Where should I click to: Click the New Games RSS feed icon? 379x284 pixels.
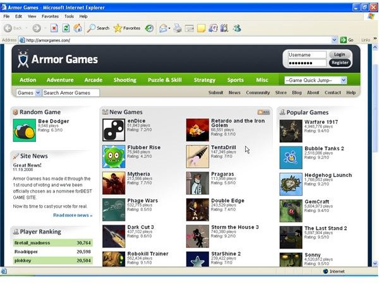tap(263, 112)
